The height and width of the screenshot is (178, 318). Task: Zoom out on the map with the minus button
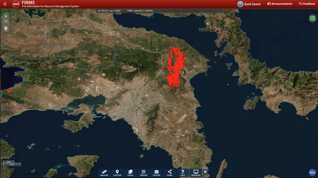6,21
